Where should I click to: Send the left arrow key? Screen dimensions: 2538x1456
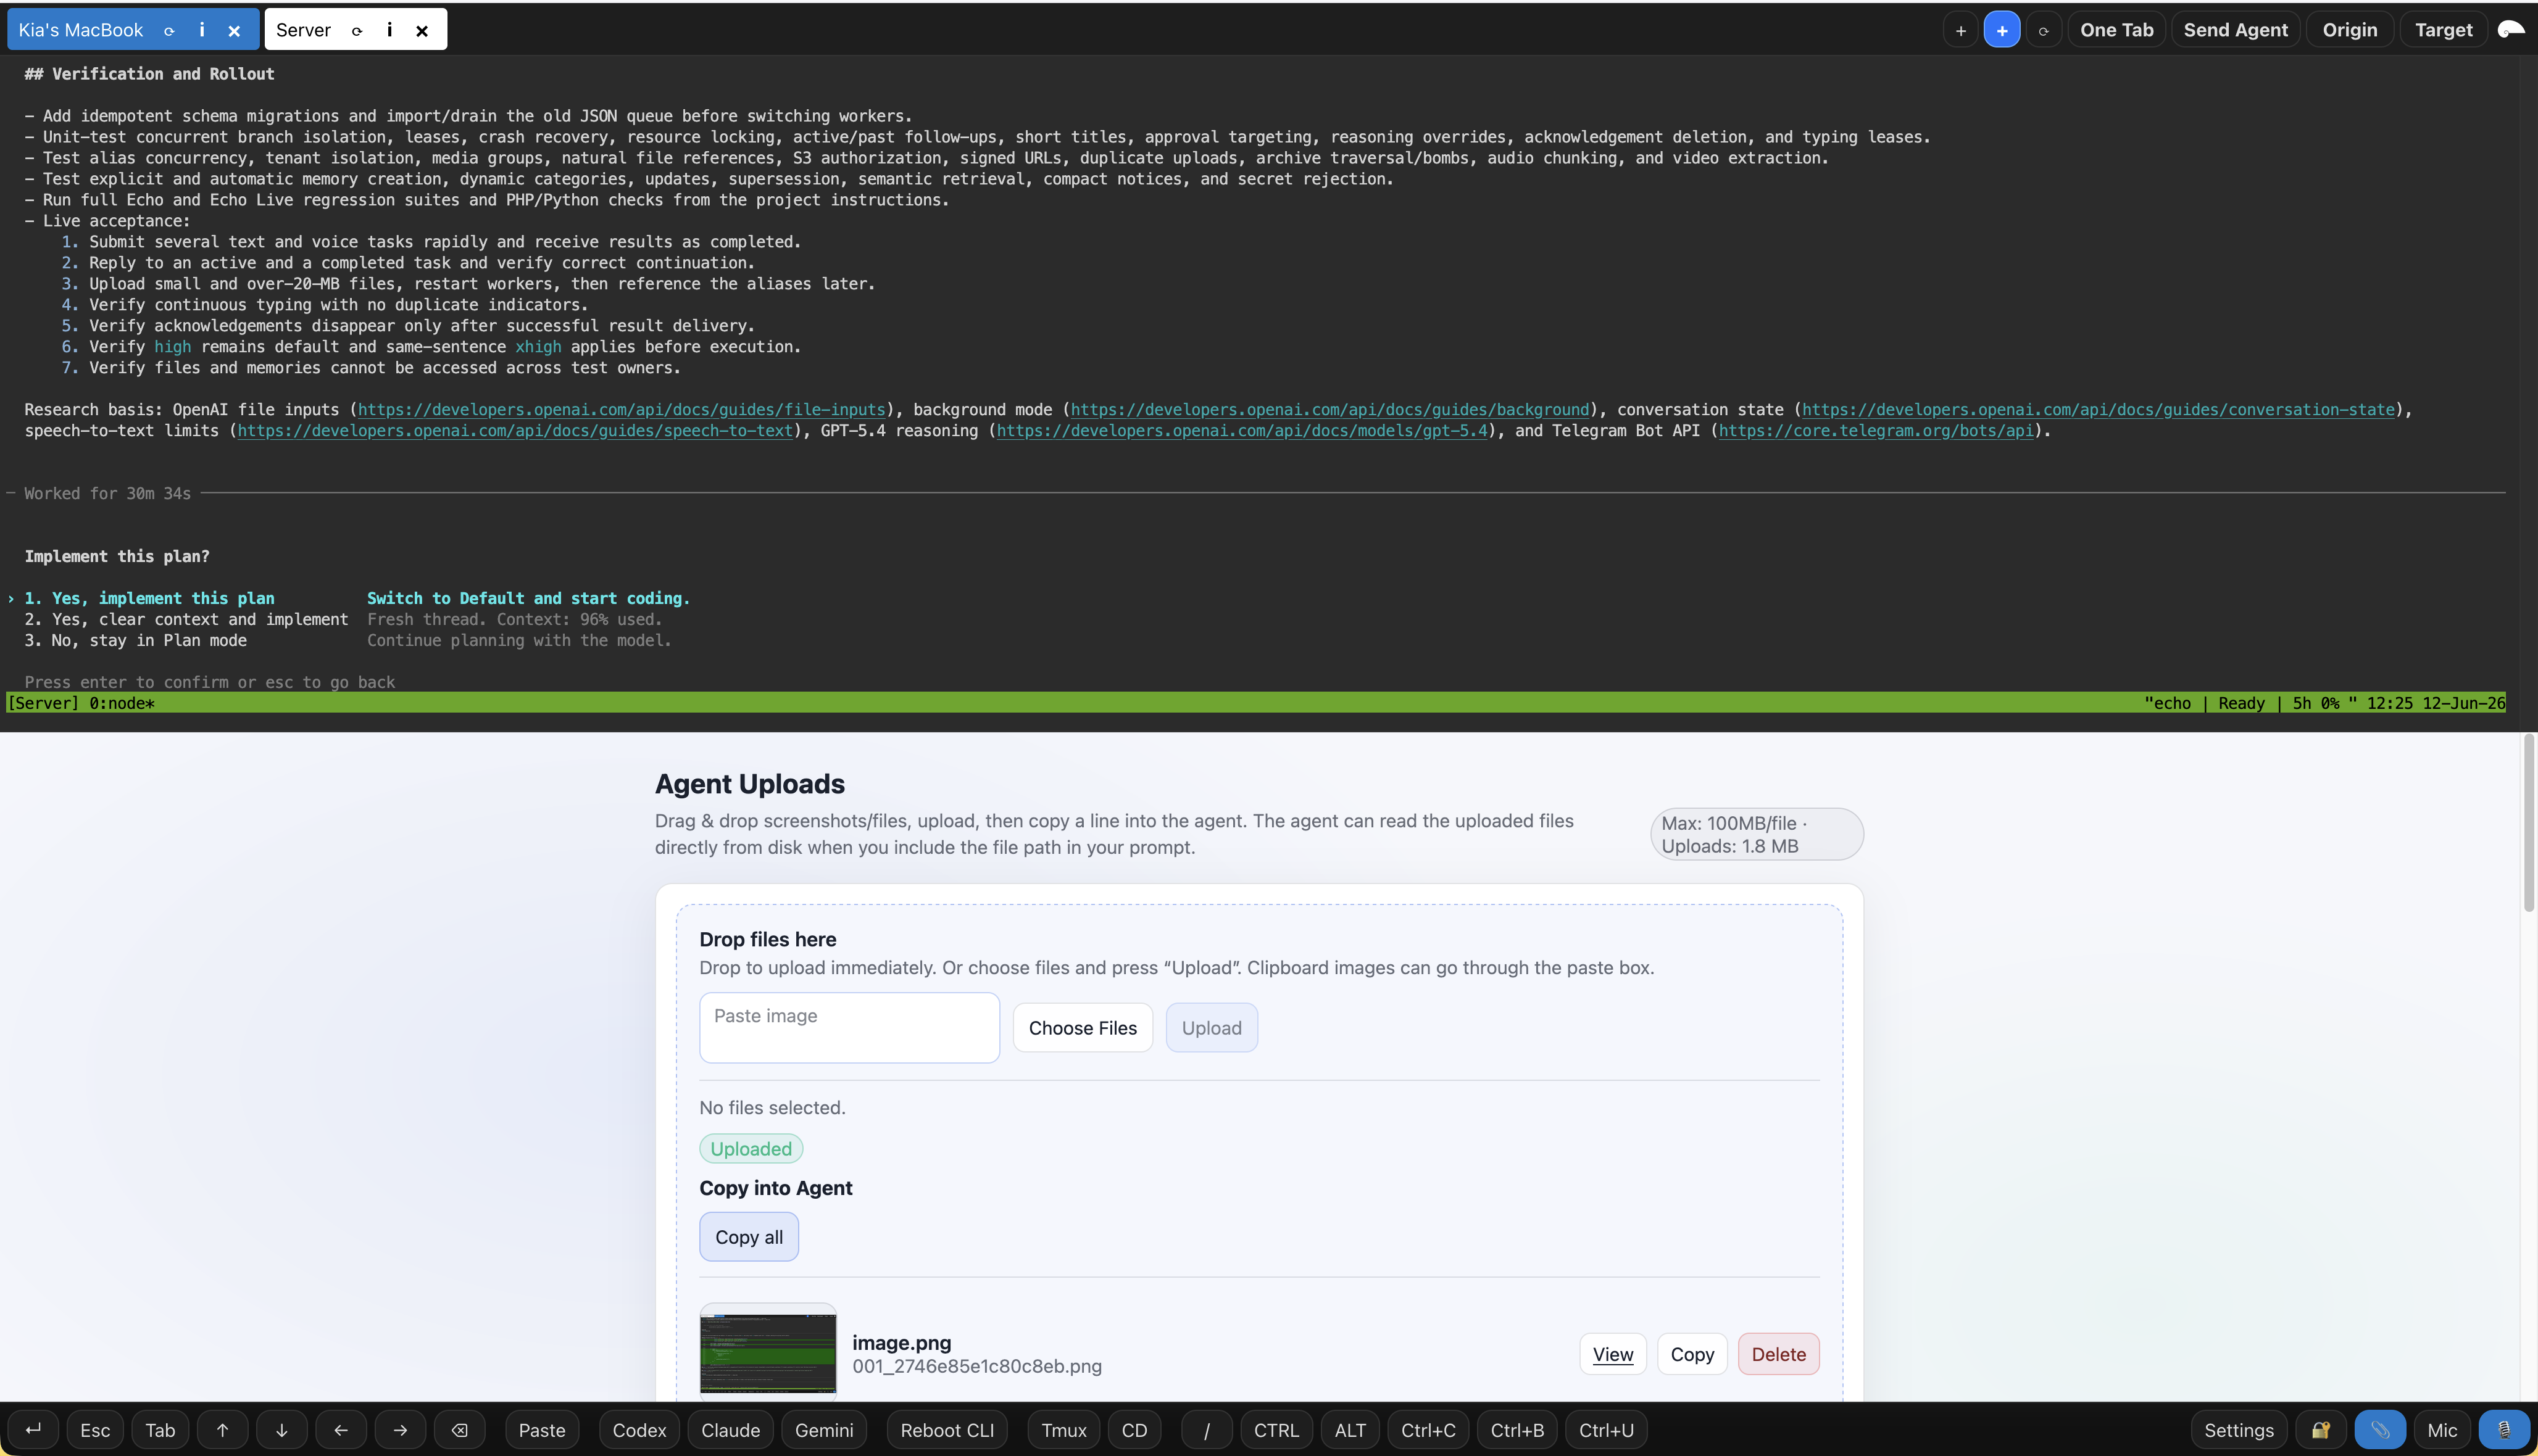(x=341, y=1430)
